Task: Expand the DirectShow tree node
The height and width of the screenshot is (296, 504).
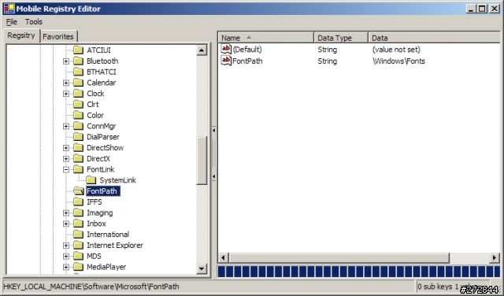Action: (66, 148)
